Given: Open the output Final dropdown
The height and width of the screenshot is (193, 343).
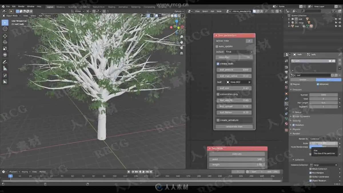Looking at the screenshot, I should tap(239, 52).
